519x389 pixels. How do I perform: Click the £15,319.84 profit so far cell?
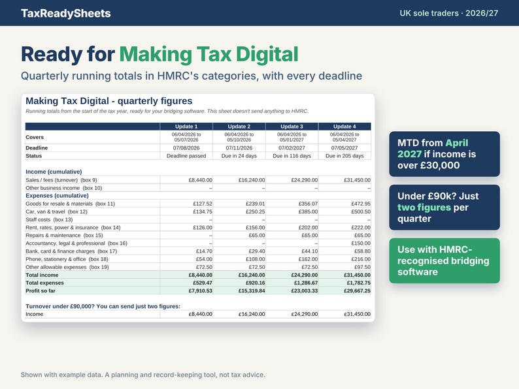pyautogui.click(x=239, y=291)
